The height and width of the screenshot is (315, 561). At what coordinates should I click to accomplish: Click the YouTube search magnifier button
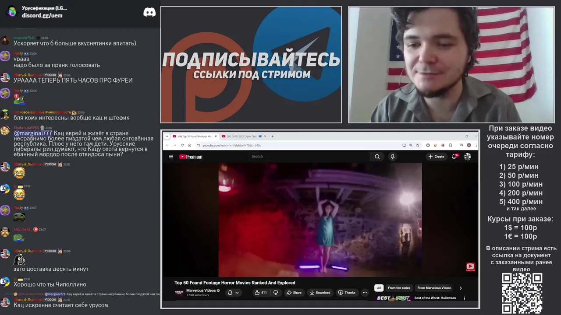(x=377, y=157)
